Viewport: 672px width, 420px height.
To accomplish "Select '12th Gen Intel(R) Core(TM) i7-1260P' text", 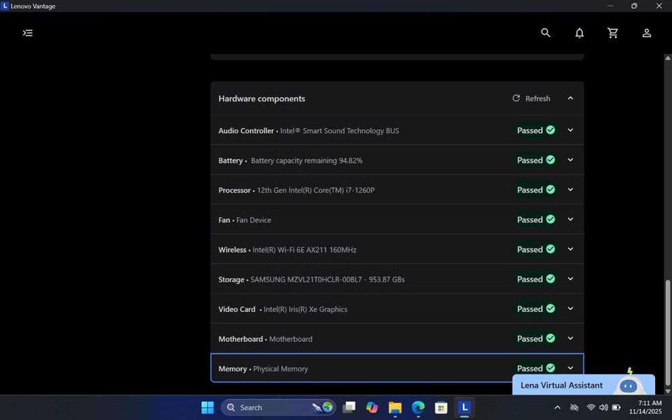I will (316, 190).
